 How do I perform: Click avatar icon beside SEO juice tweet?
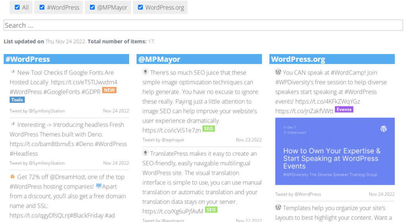tap(145, 72)
